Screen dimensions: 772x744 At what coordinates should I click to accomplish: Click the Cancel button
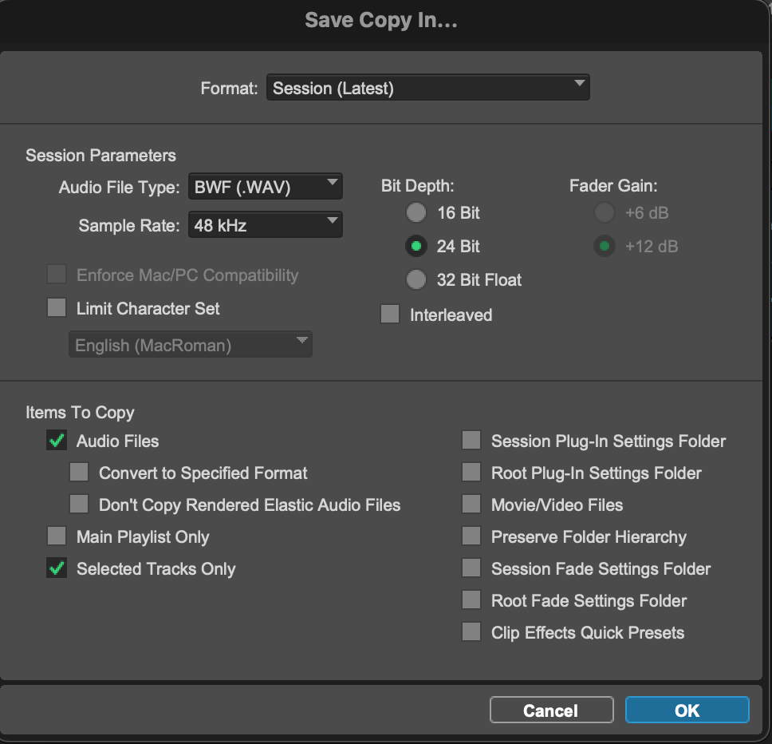[x=551, y=710]
